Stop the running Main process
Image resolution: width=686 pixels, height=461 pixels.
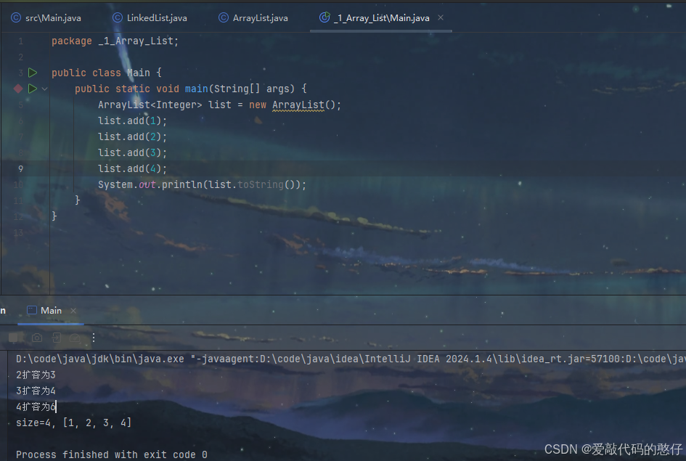(14, 338)
